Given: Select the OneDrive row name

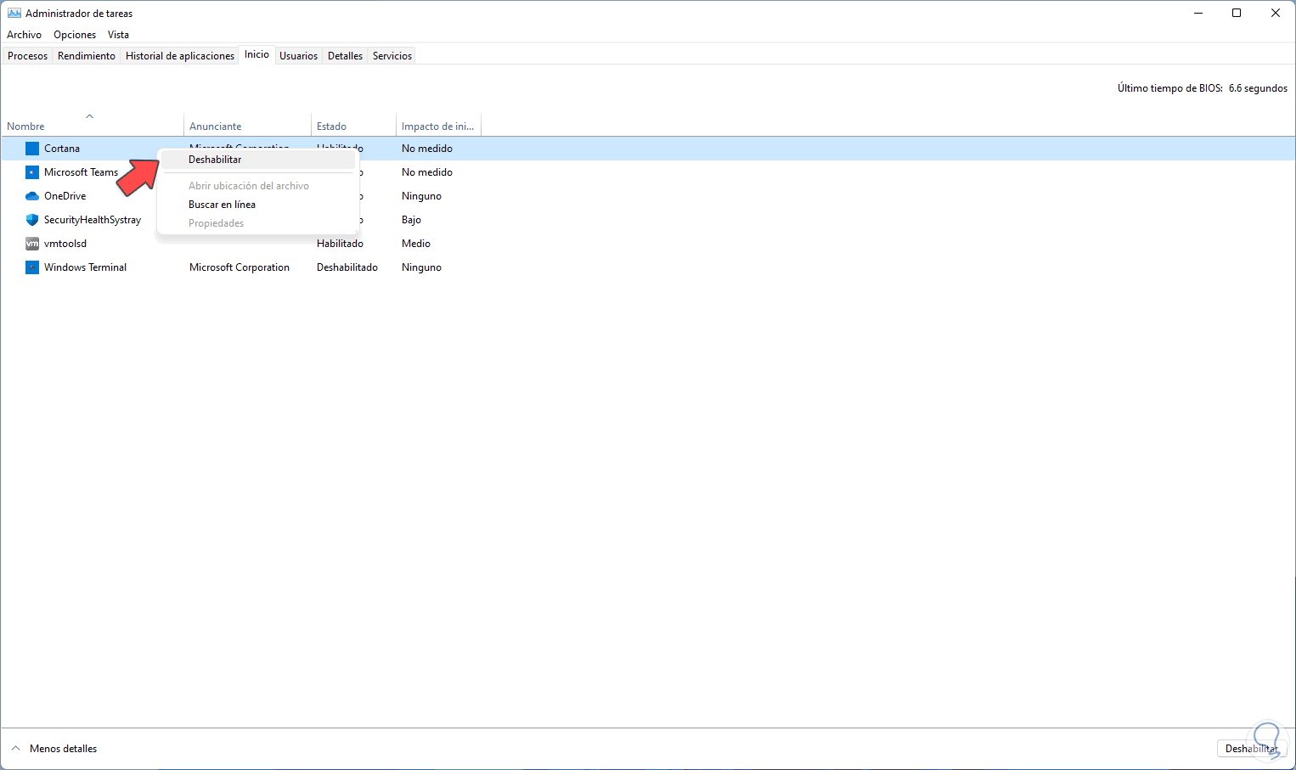Looking at the screenshot, I should coord(65,196).
